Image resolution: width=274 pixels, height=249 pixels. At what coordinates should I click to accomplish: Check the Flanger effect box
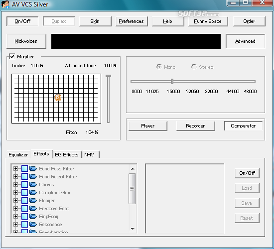[24, 200]
